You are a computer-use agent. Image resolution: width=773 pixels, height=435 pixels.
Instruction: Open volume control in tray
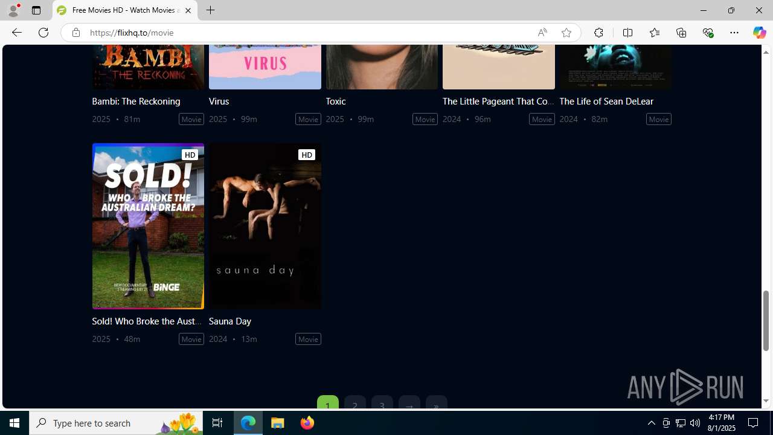click(695, 423)
